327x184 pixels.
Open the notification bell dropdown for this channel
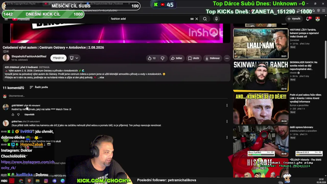[x=74, y=58]
